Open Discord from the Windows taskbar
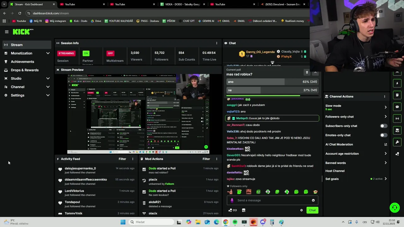The width and height of the screenshot is (404, 227). [263, 222]
